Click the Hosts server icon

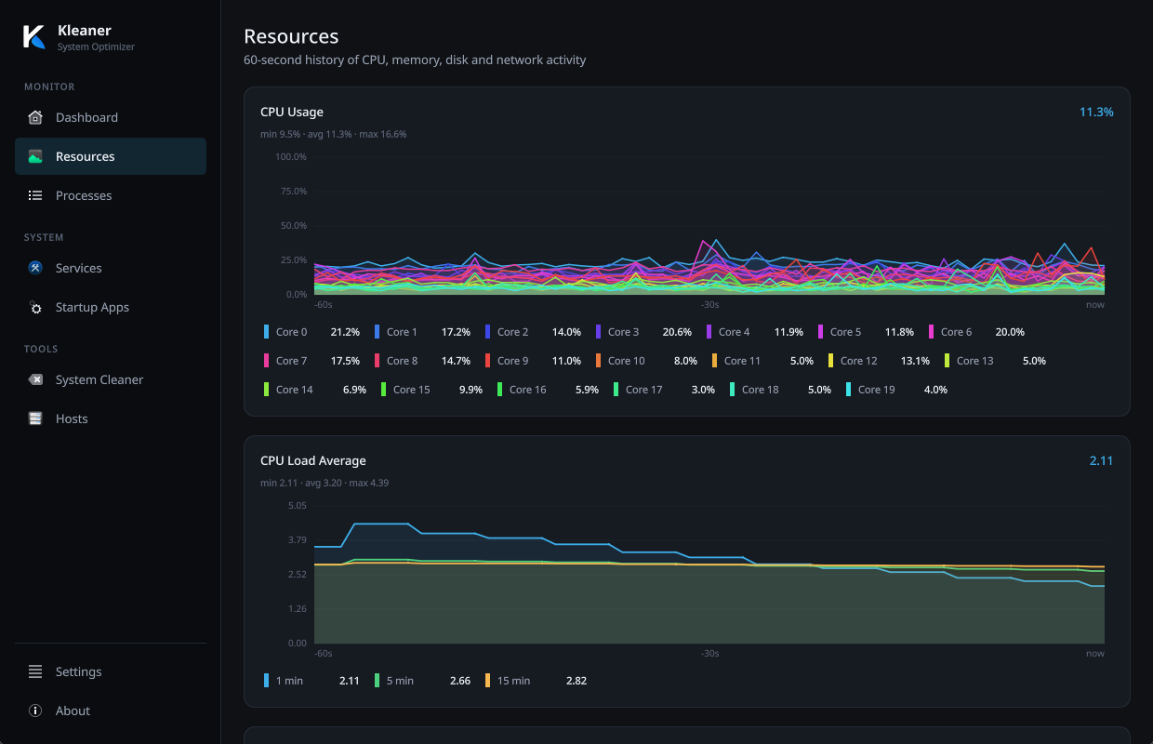point(35,418)
